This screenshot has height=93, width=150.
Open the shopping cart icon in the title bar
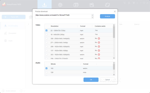pyautogui.click(x=124, y=3)
